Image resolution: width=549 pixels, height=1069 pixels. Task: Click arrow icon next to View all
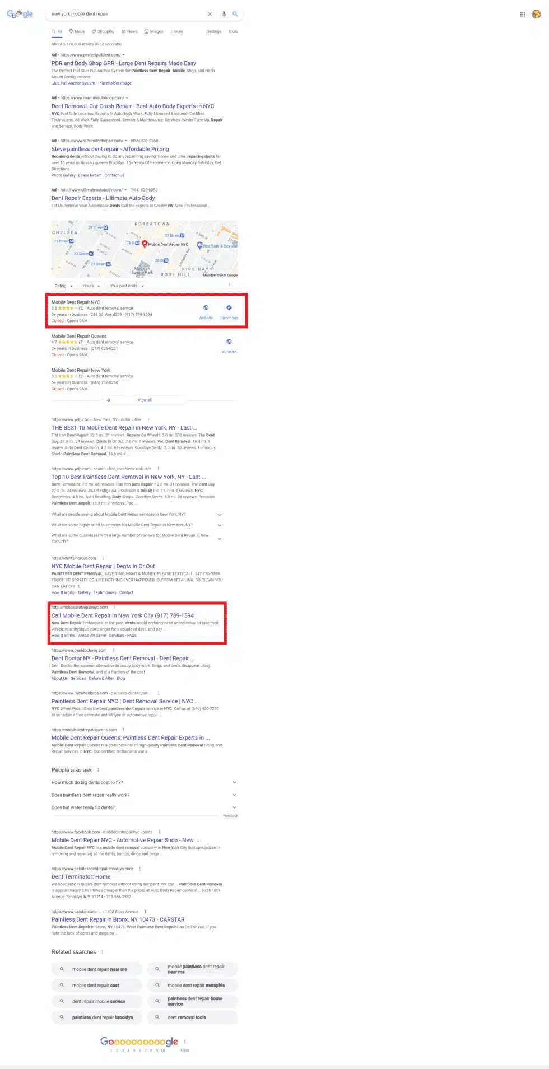tap(109, 400)
